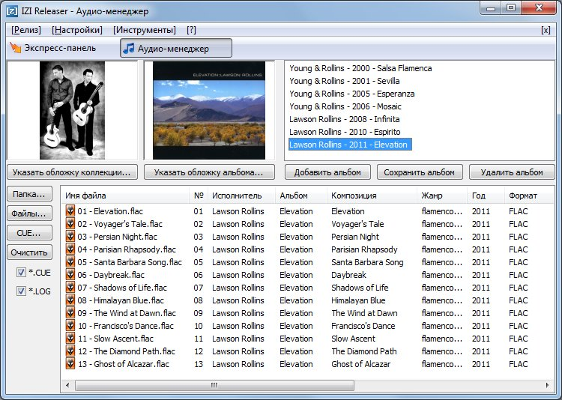Click file icon for 02 - Voyager's Tale.flac
The image size is (562, 400).
(70, 224)
